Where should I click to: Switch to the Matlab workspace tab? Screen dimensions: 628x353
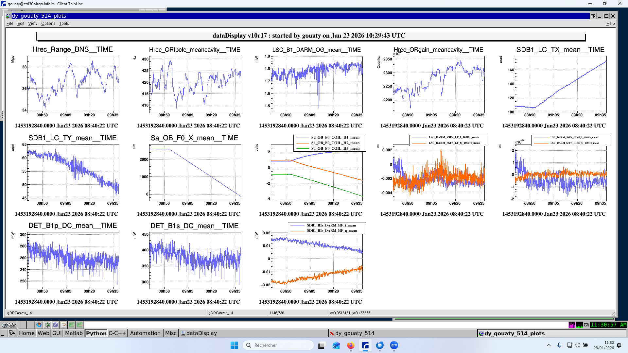click(x=74, y=333)
